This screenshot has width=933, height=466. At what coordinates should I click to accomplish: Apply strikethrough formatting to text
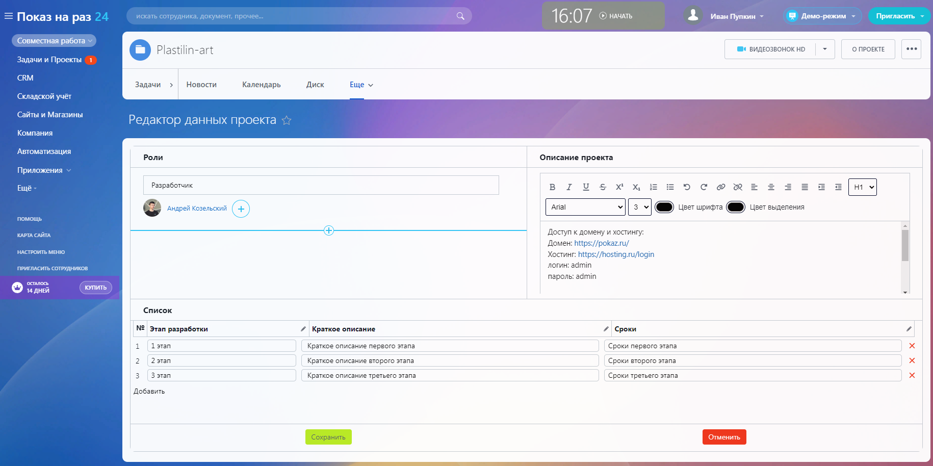(x=603, y=187)
